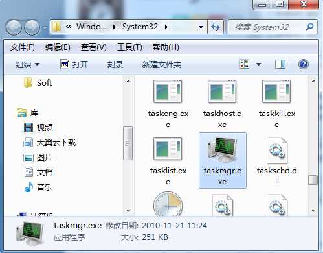
Task: Click navigation pane scroll down arrow
Action: [x=128, y=210]
